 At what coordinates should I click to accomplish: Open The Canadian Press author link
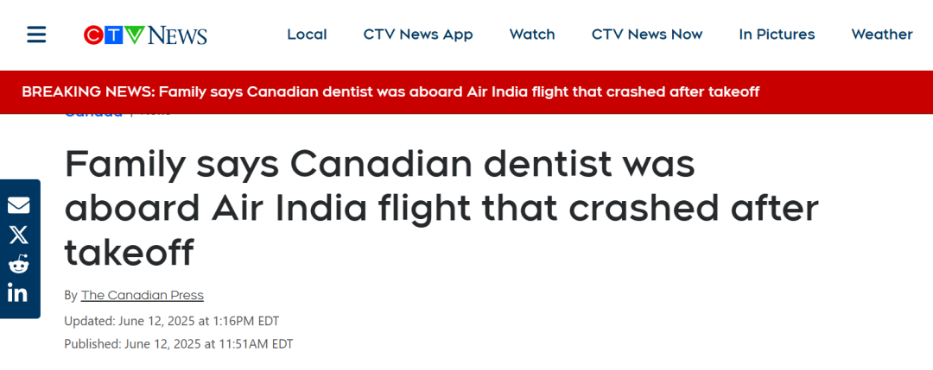point(143,295)
